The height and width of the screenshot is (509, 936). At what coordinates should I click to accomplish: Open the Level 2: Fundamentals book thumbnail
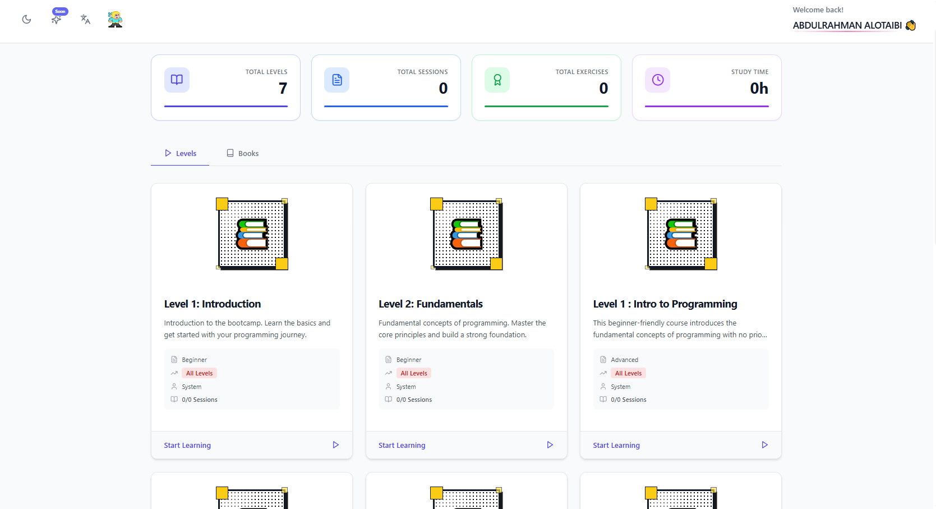point(467,234)
